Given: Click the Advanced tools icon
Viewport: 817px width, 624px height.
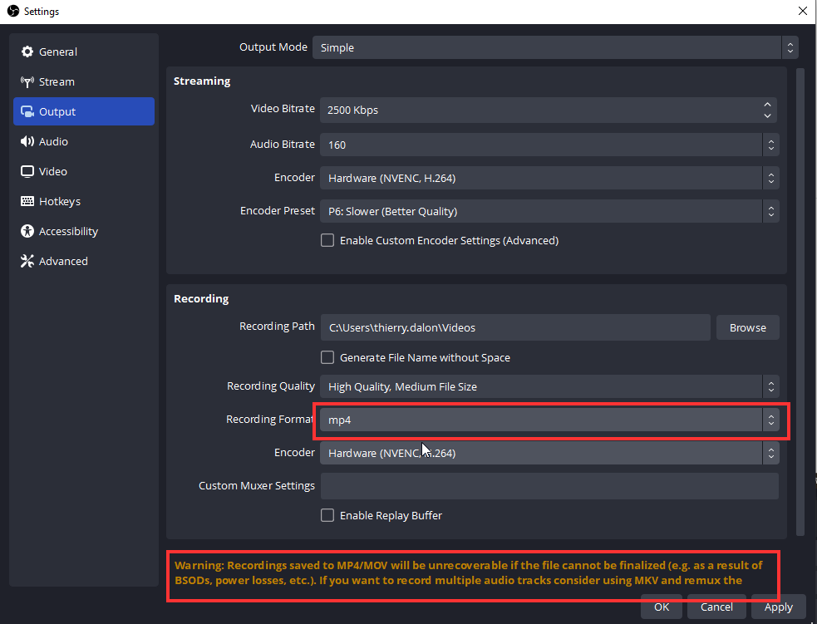Looking at the screenshot, I should (x=27, y=261).
